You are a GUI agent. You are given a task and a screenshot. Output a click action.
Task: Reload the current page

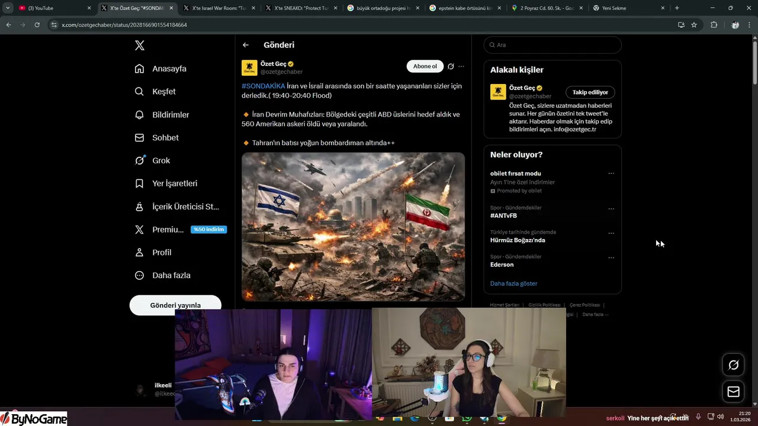[37, 25]
